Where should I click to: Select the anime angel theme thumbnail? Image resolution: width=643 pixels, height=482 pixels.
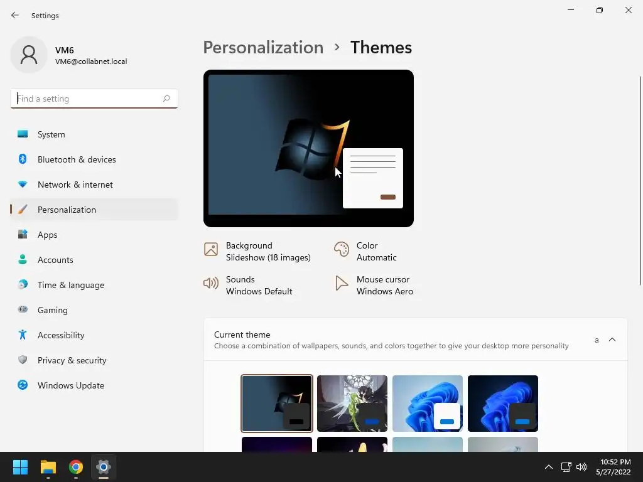(352, 404)
